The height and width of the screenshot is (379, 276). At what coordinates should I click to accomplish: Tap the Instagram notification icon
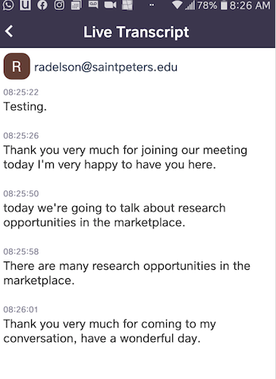pos(59,5)
